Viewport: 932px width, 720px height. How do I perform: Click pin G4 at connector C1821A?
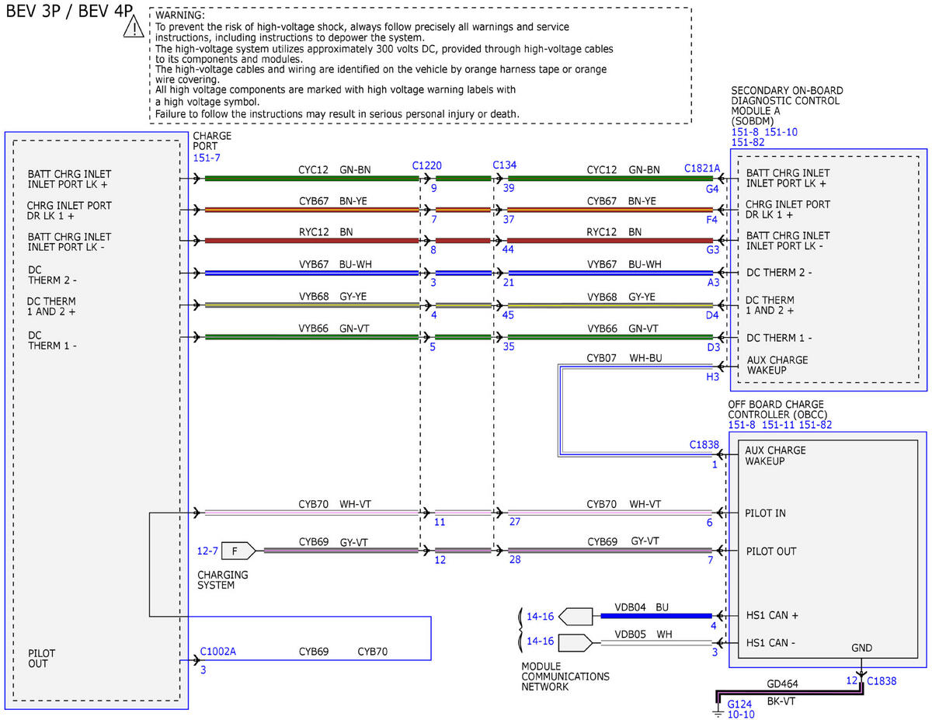click(x=712, y=189)
